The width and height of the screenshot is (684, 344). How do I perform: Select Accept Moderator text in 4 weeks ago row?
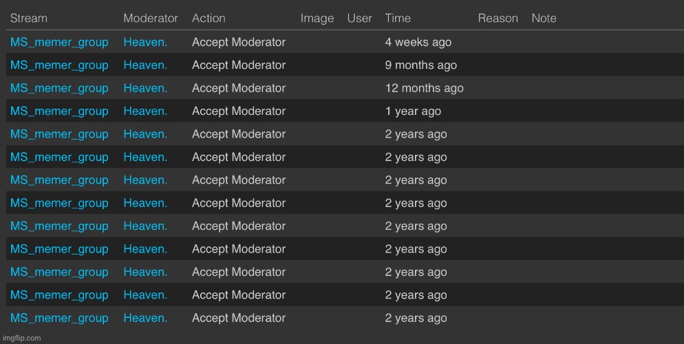(x=239, y=42)
